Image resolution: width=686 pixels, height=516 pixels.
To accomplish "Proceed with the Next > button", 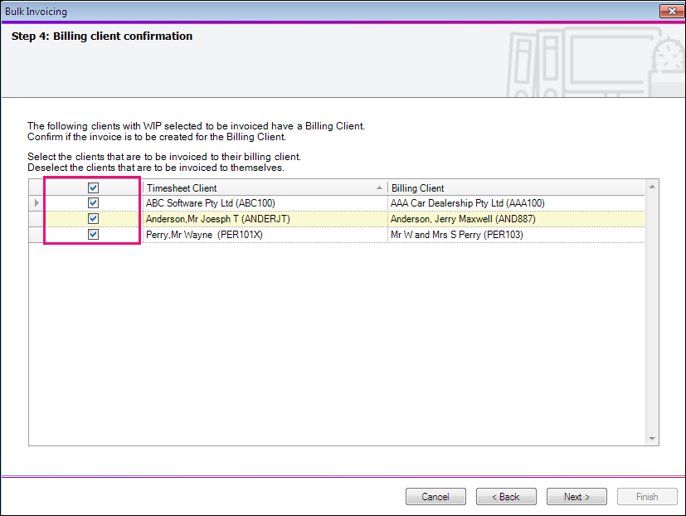I will coord(576,497).
